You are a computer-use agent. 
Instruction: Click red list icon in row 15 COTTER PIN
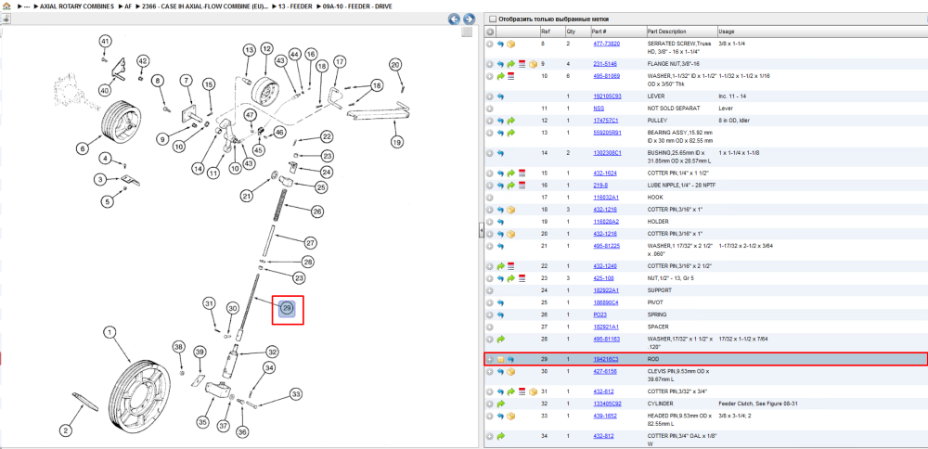[522, 173]
